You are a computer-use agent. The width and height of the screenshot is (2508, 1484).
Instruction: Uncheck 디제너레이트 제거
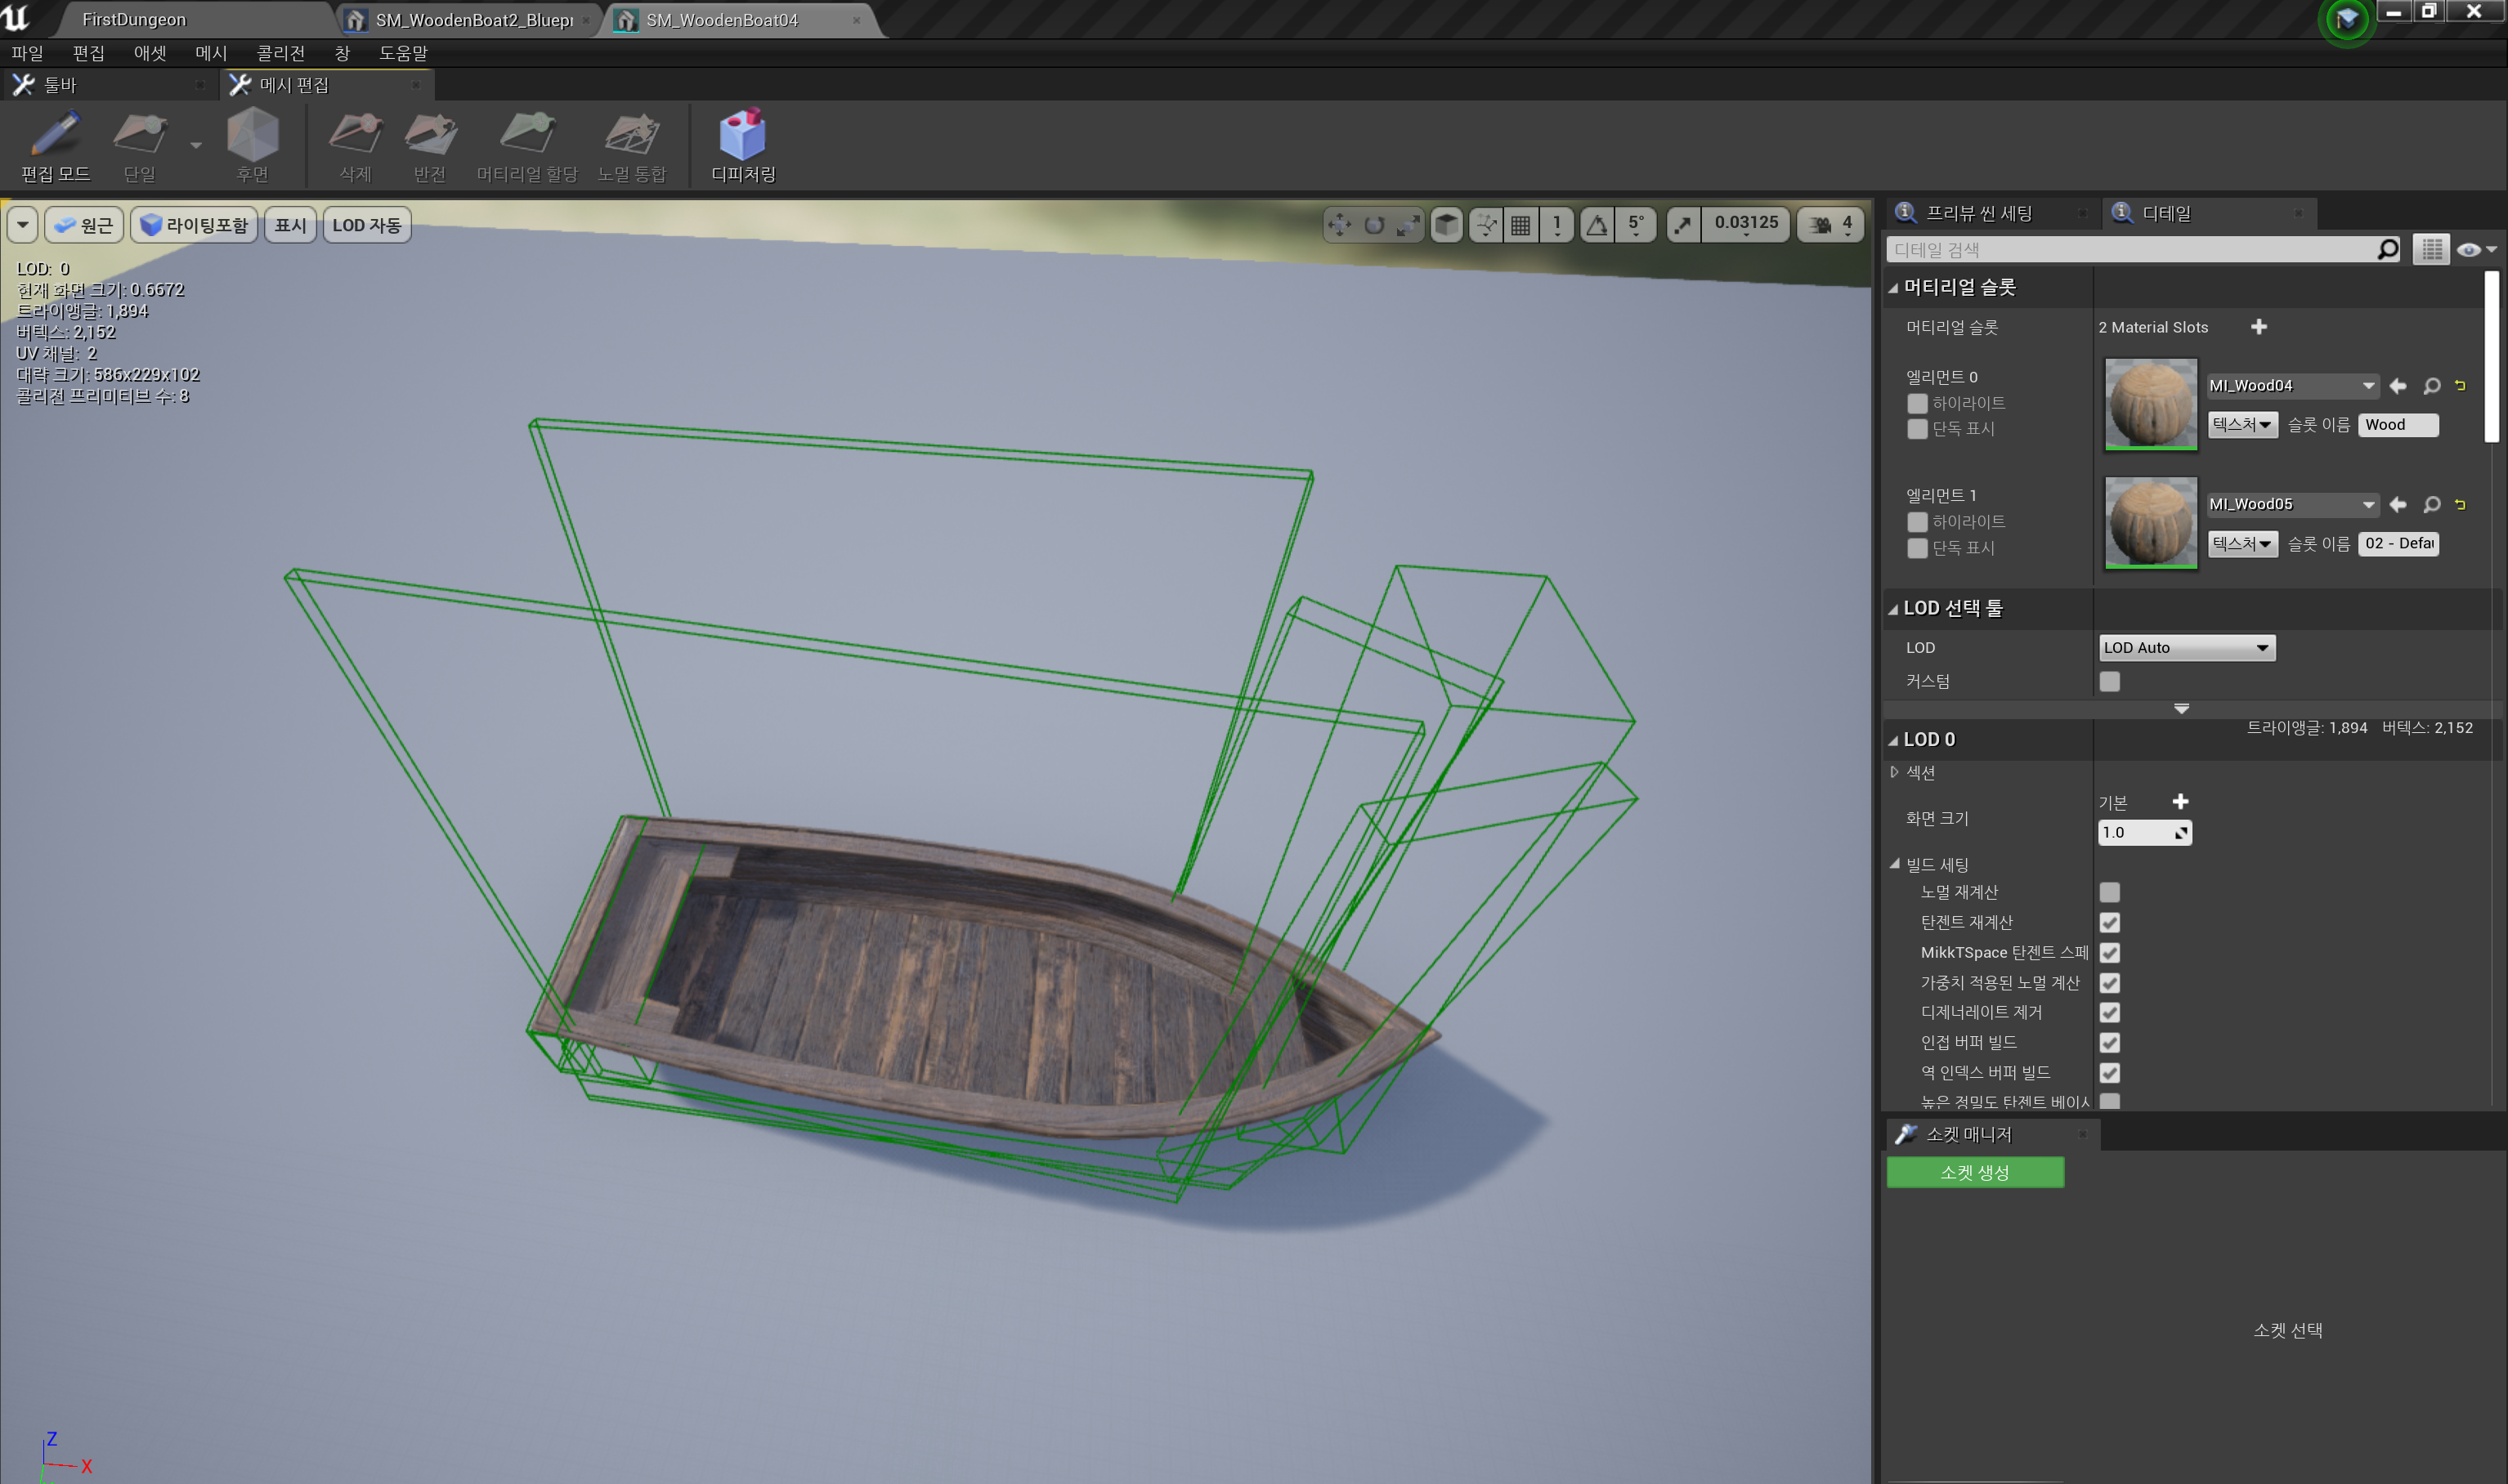pyautogui.click(x=2110, y=1012)
